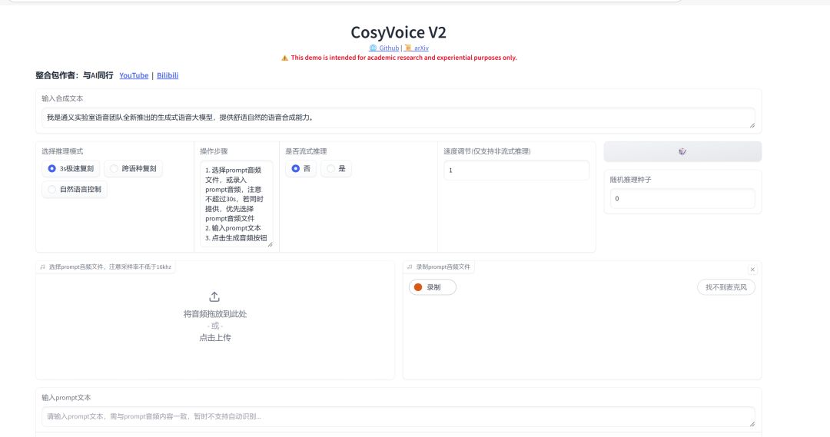
Task: Click the 整合包作者：与AI同行 label
Action: tap(74, 76)
